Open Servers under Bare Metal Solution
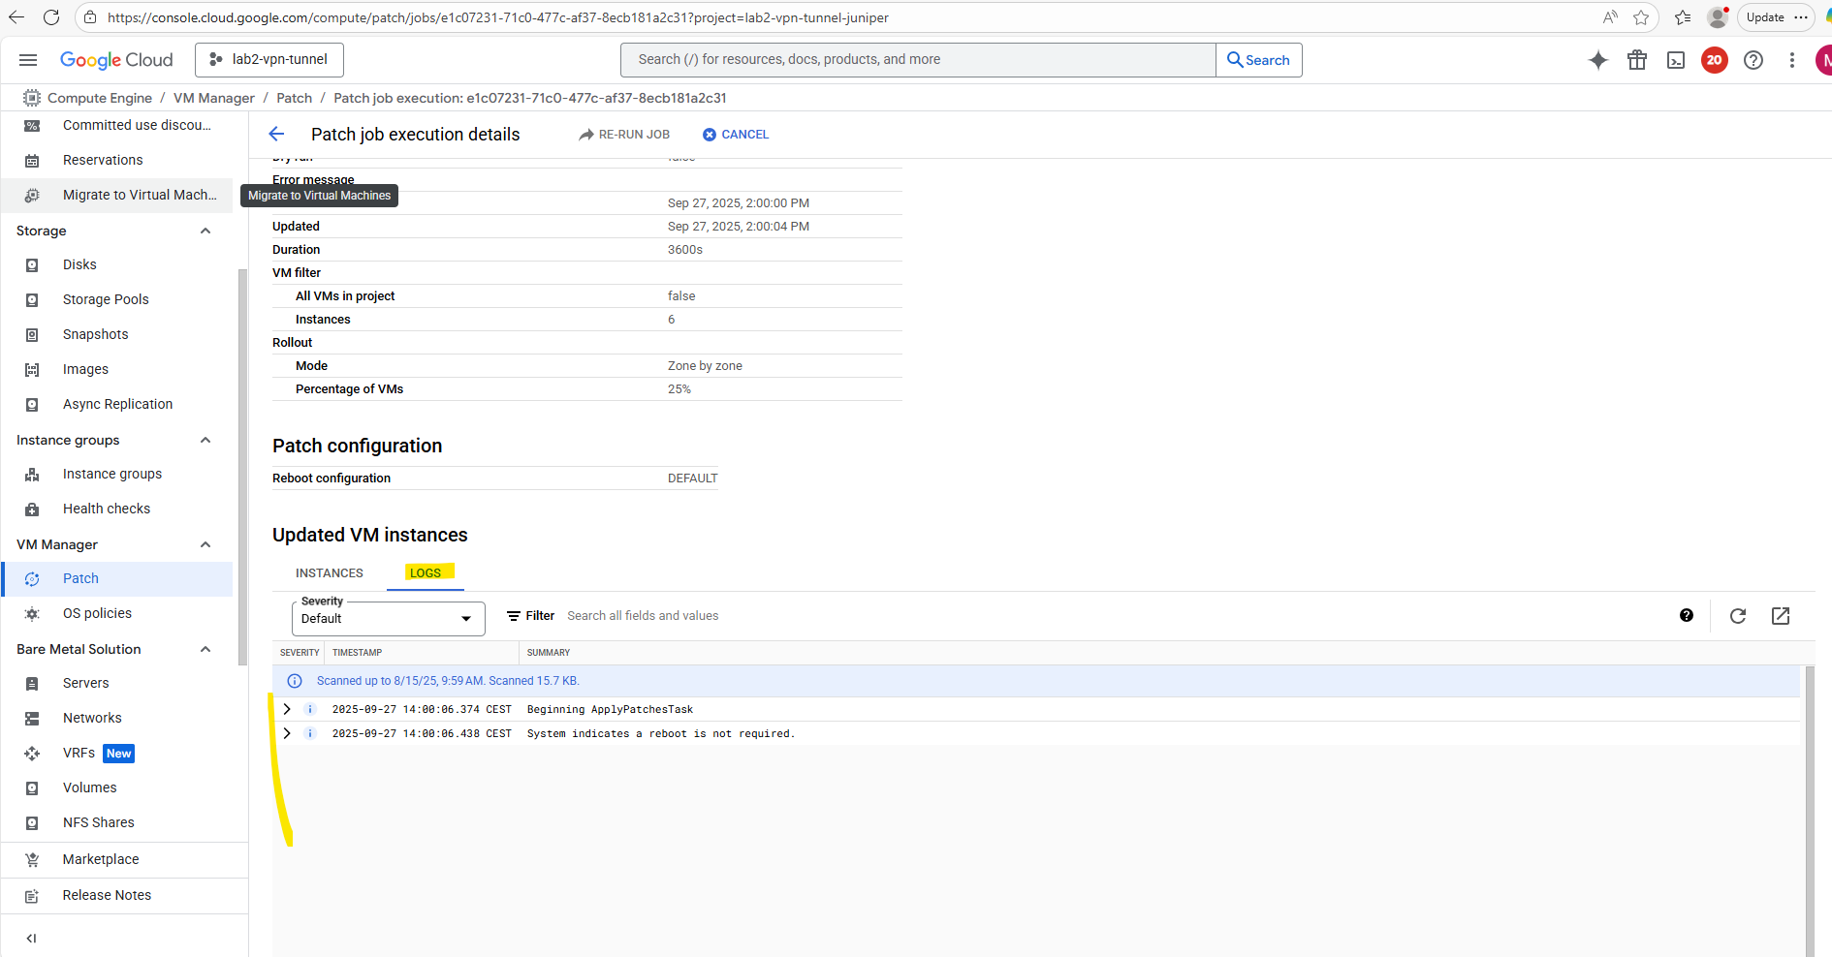 click(x=117, y=684)
